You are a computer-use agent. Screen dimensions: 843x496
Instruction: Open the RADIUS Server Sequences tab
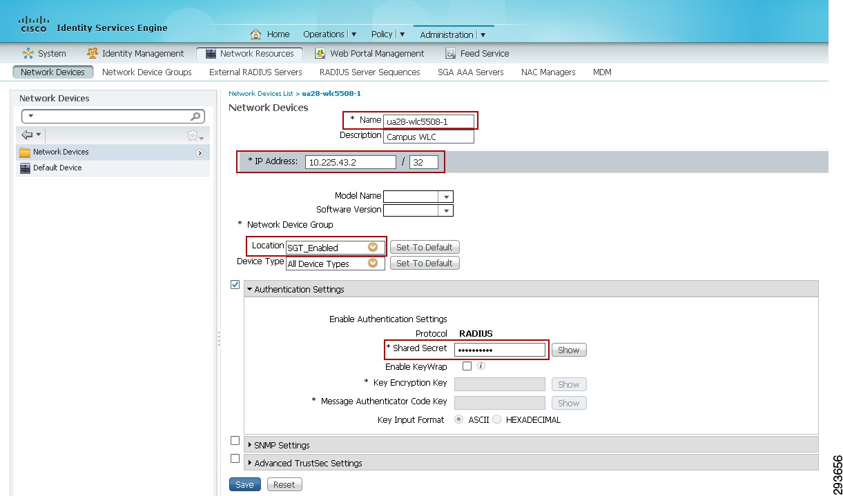tap(369, 72)
